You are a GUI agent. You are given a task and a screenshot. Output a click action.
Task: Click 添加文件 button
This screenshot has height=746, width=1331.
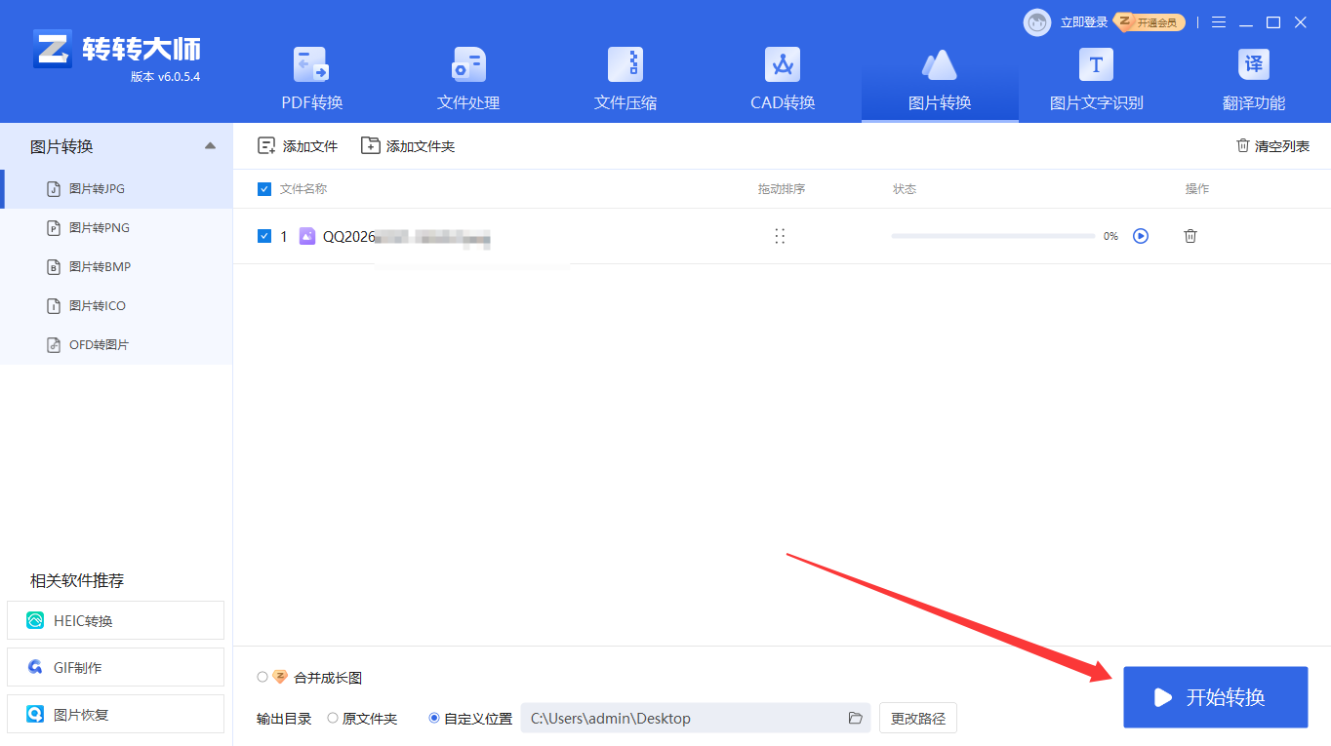[298, 146]
